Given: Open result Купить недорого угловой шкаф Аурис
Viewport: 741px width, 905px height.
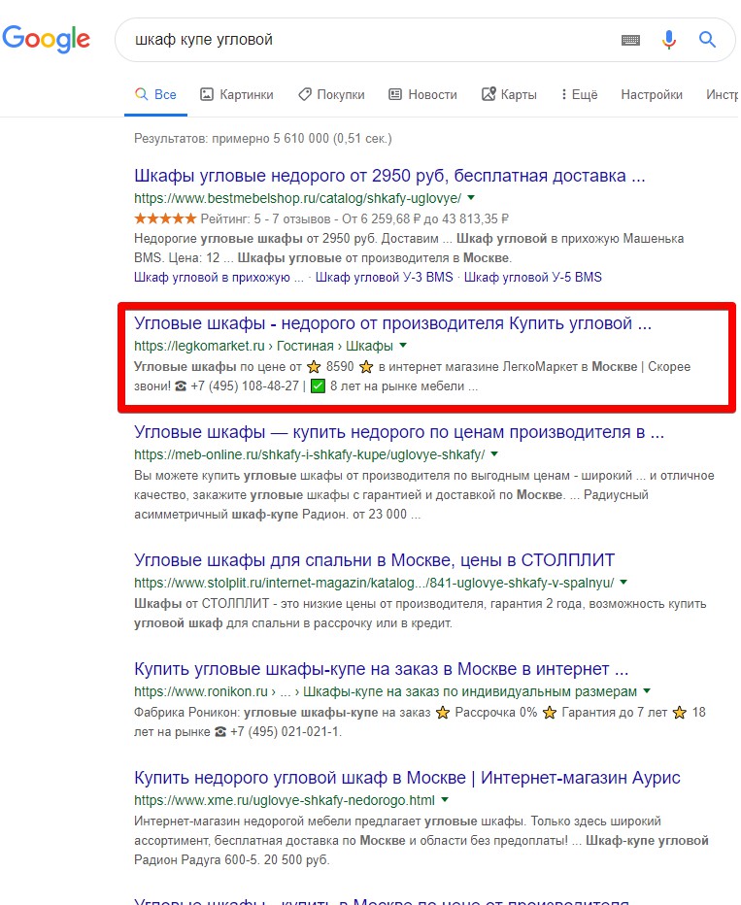Looking at the screenshot, I should [x=407, y=778].
